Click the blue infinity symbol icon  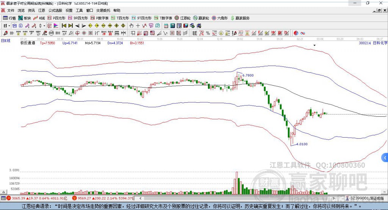(303, 33)
